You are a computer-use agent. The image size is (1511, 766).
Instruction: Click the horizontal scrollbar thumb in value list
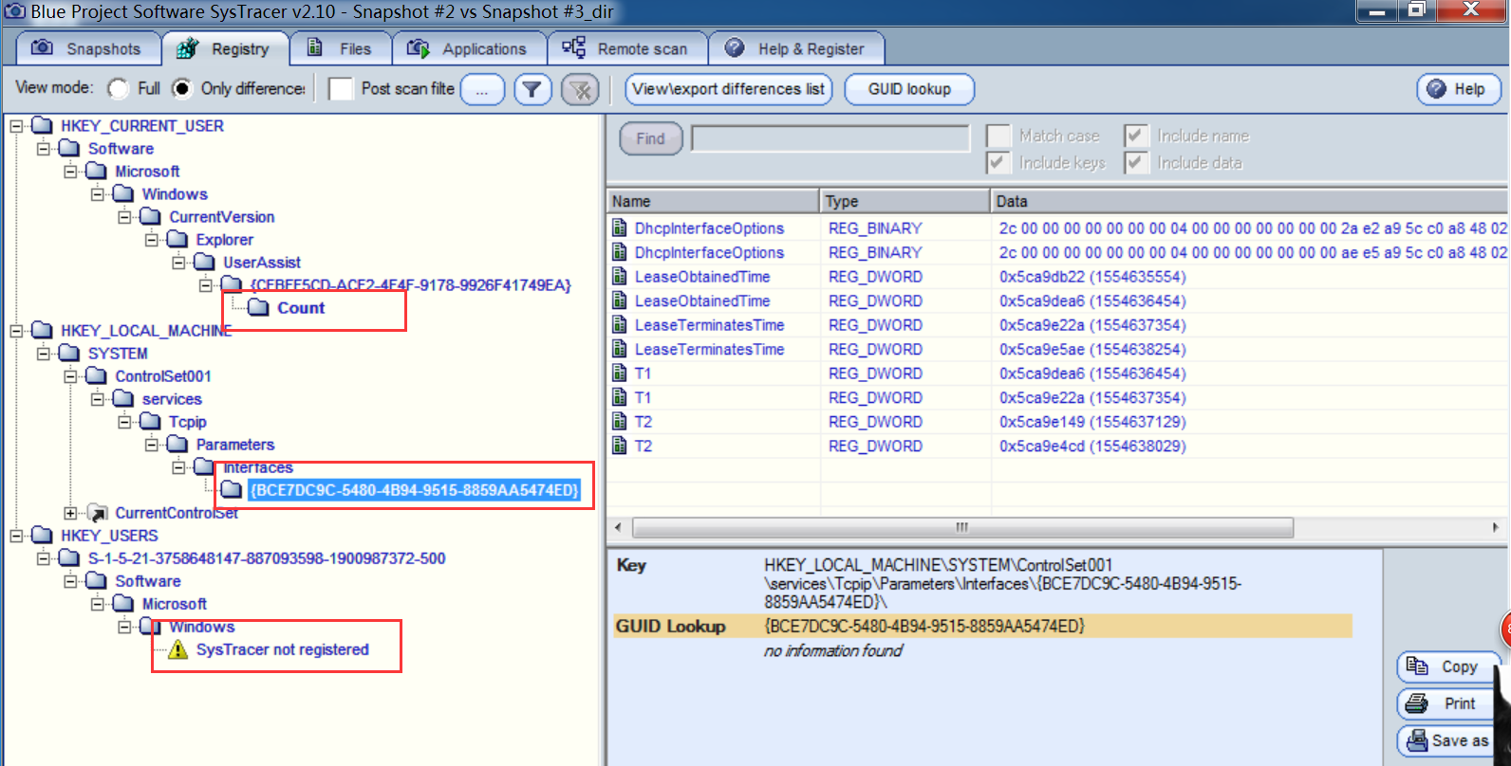962,527
